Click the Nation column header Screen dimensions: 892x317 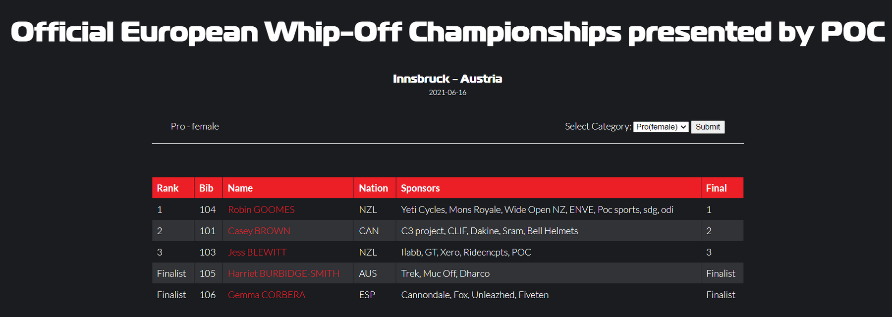(373, 188)
